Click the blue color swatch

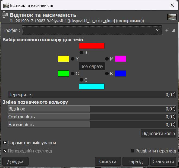tap(121, 73)
